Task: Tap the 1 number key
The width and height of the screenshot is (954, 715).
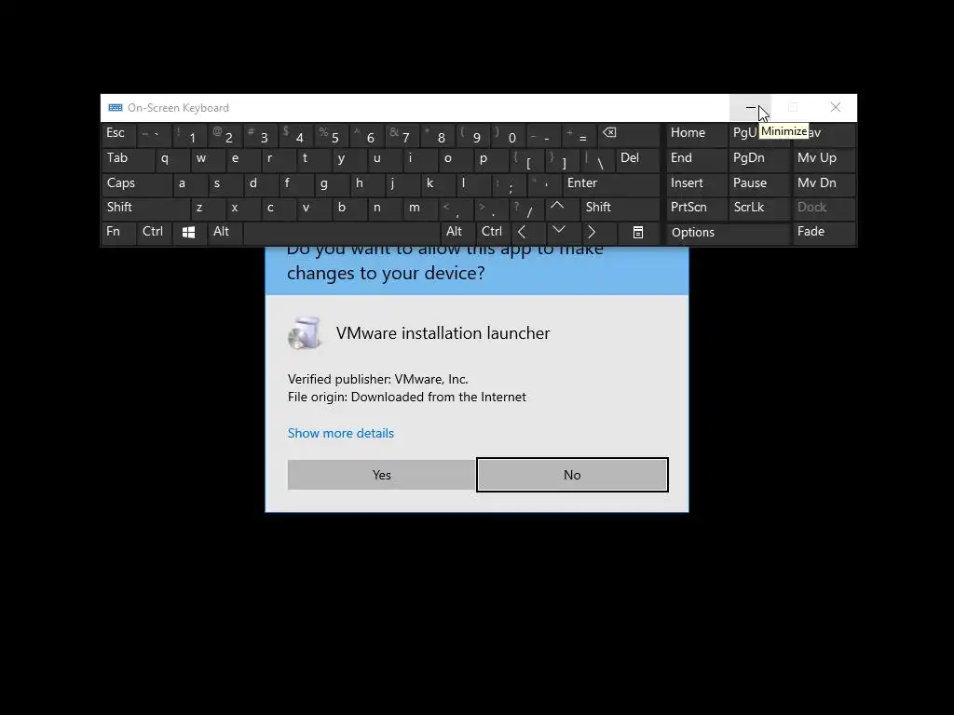Action: click(x=189, y=135)
